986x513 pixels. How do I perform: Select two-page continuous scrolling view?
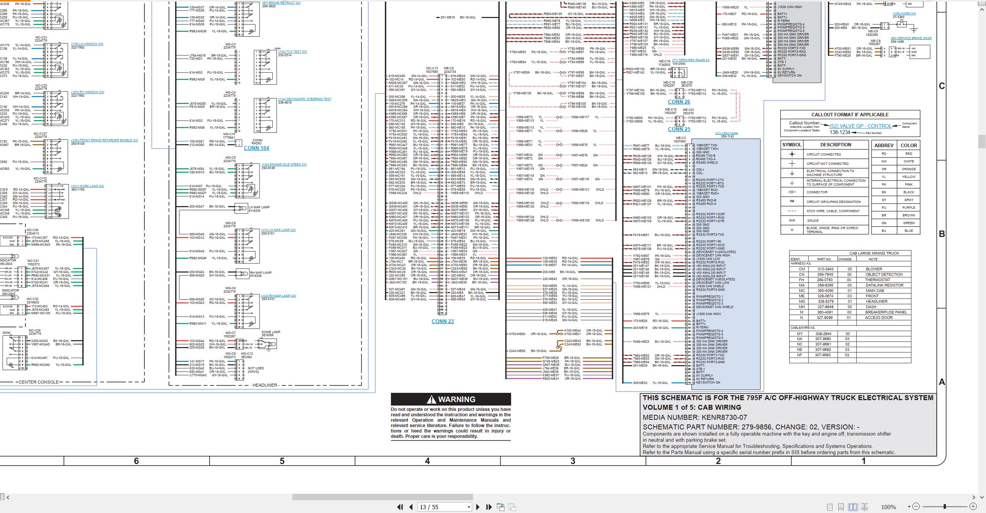pyautogui.click(x=865, y=507)
